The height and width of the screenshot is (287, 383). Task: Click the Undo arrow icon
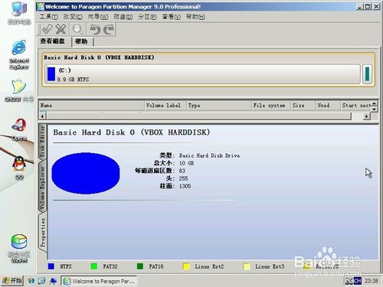pyautogui.click(x=95, y=29)
